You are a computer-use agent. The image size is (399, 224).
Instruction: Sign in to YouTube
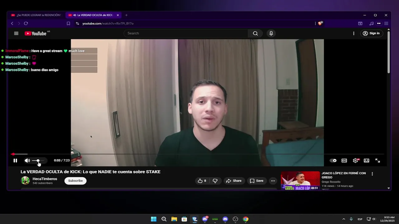(x=371, y=33)
